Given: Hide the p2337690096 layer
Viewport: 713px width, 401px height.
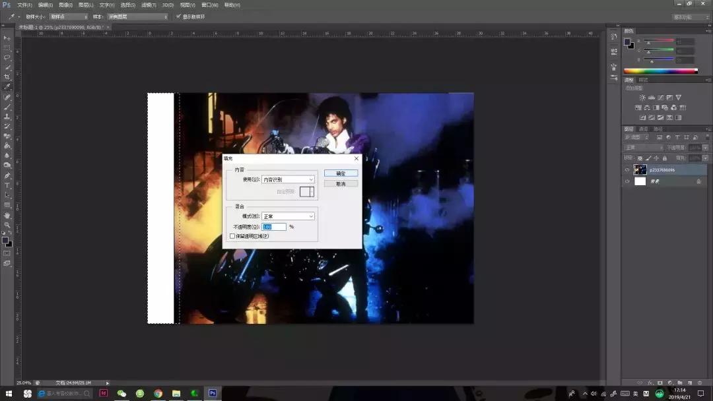Looking at the screenshot, I should click(x=627, y=170).
